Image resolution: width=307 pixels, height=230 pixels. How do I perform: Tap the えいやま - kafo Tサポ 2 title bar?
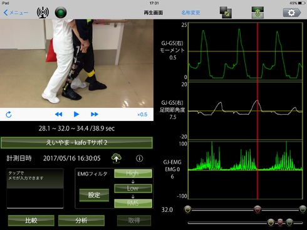point(76,143)
